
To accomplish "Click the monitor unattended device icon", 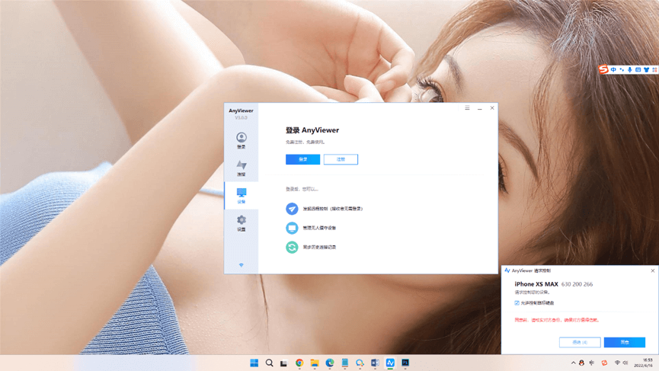I will [292, 228].
